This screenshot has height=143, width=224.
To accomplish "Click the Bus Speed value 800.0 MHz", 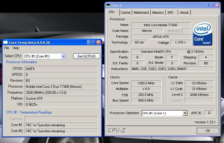I will tap(146, 100).
